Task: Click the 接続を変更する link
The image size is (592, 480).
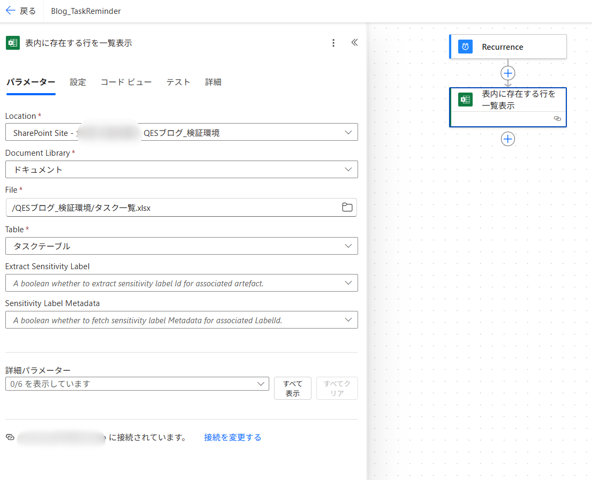Action: (x=232, y=437)
